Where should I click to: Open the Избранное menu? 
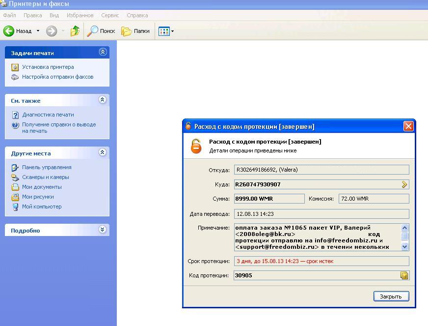pos(80,15)
